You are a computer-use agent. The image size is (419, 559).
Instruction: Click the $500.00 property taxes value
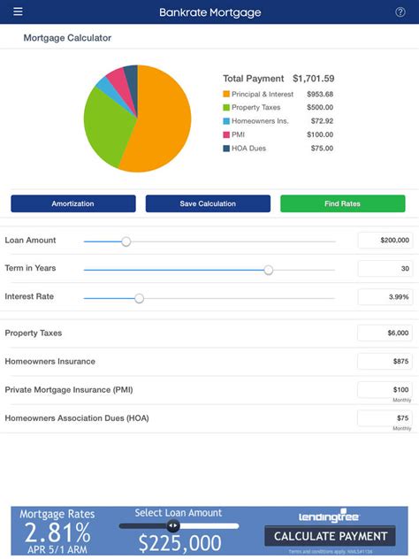pyautogui.click(x=320, y=107)
